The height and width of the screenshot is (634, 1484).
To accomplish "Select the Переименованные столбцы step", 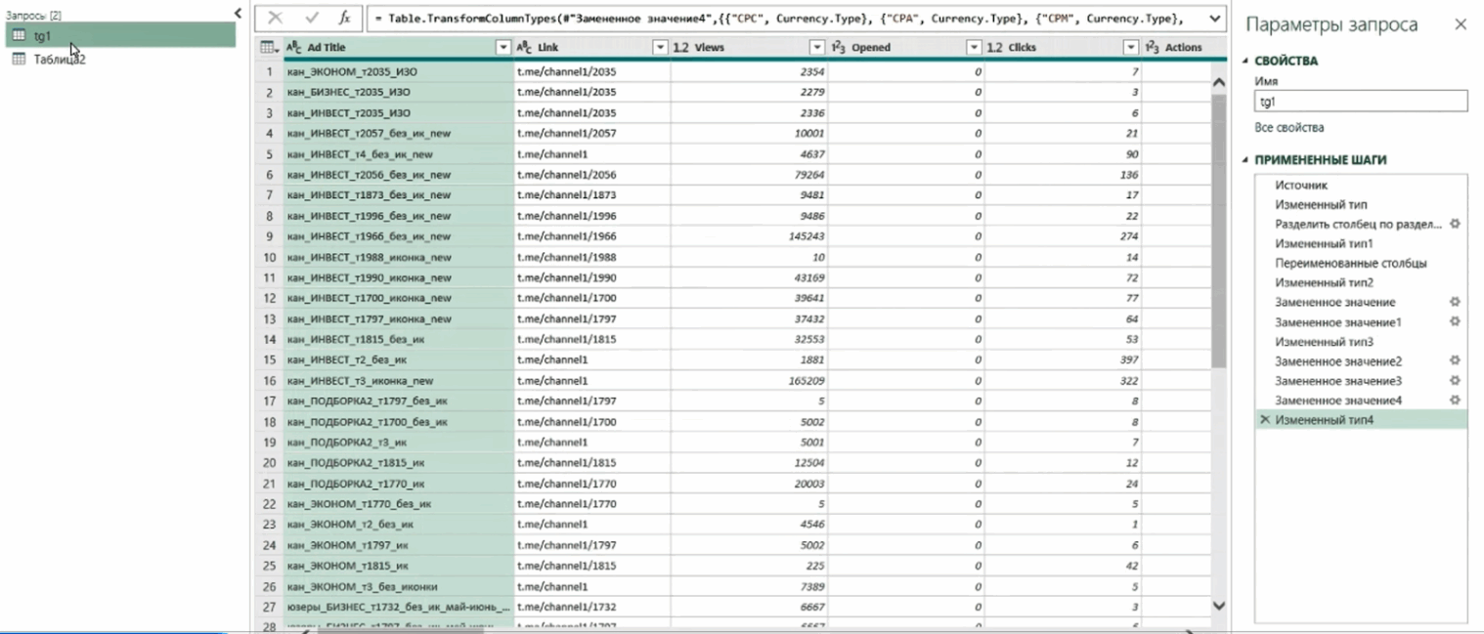I will pos(1336,263).
